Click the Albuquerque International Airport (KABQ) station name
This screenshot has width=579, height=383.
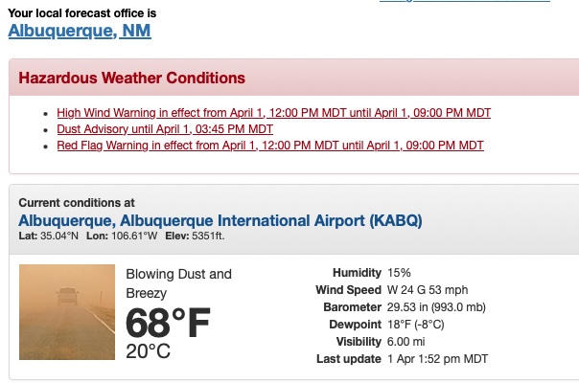click(220, 221)
